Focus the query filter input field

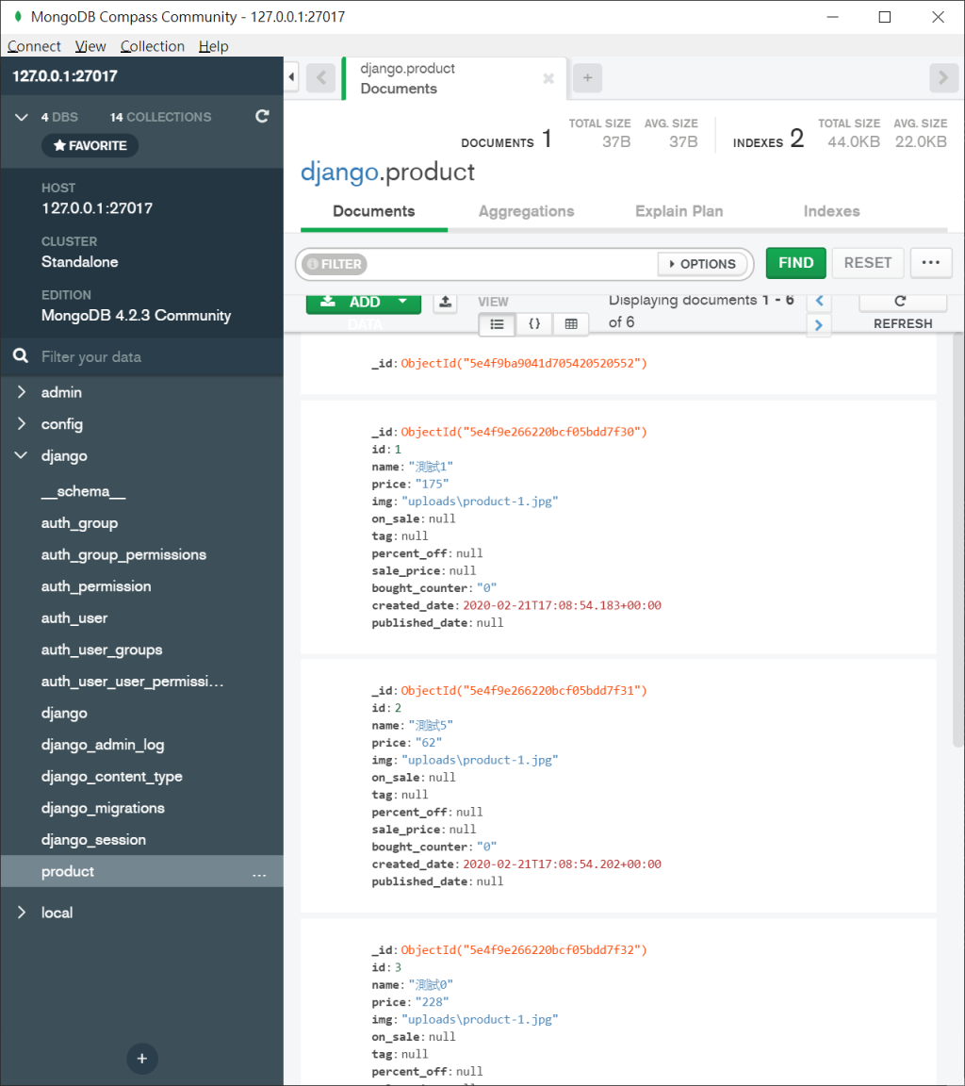coord(513,264)
